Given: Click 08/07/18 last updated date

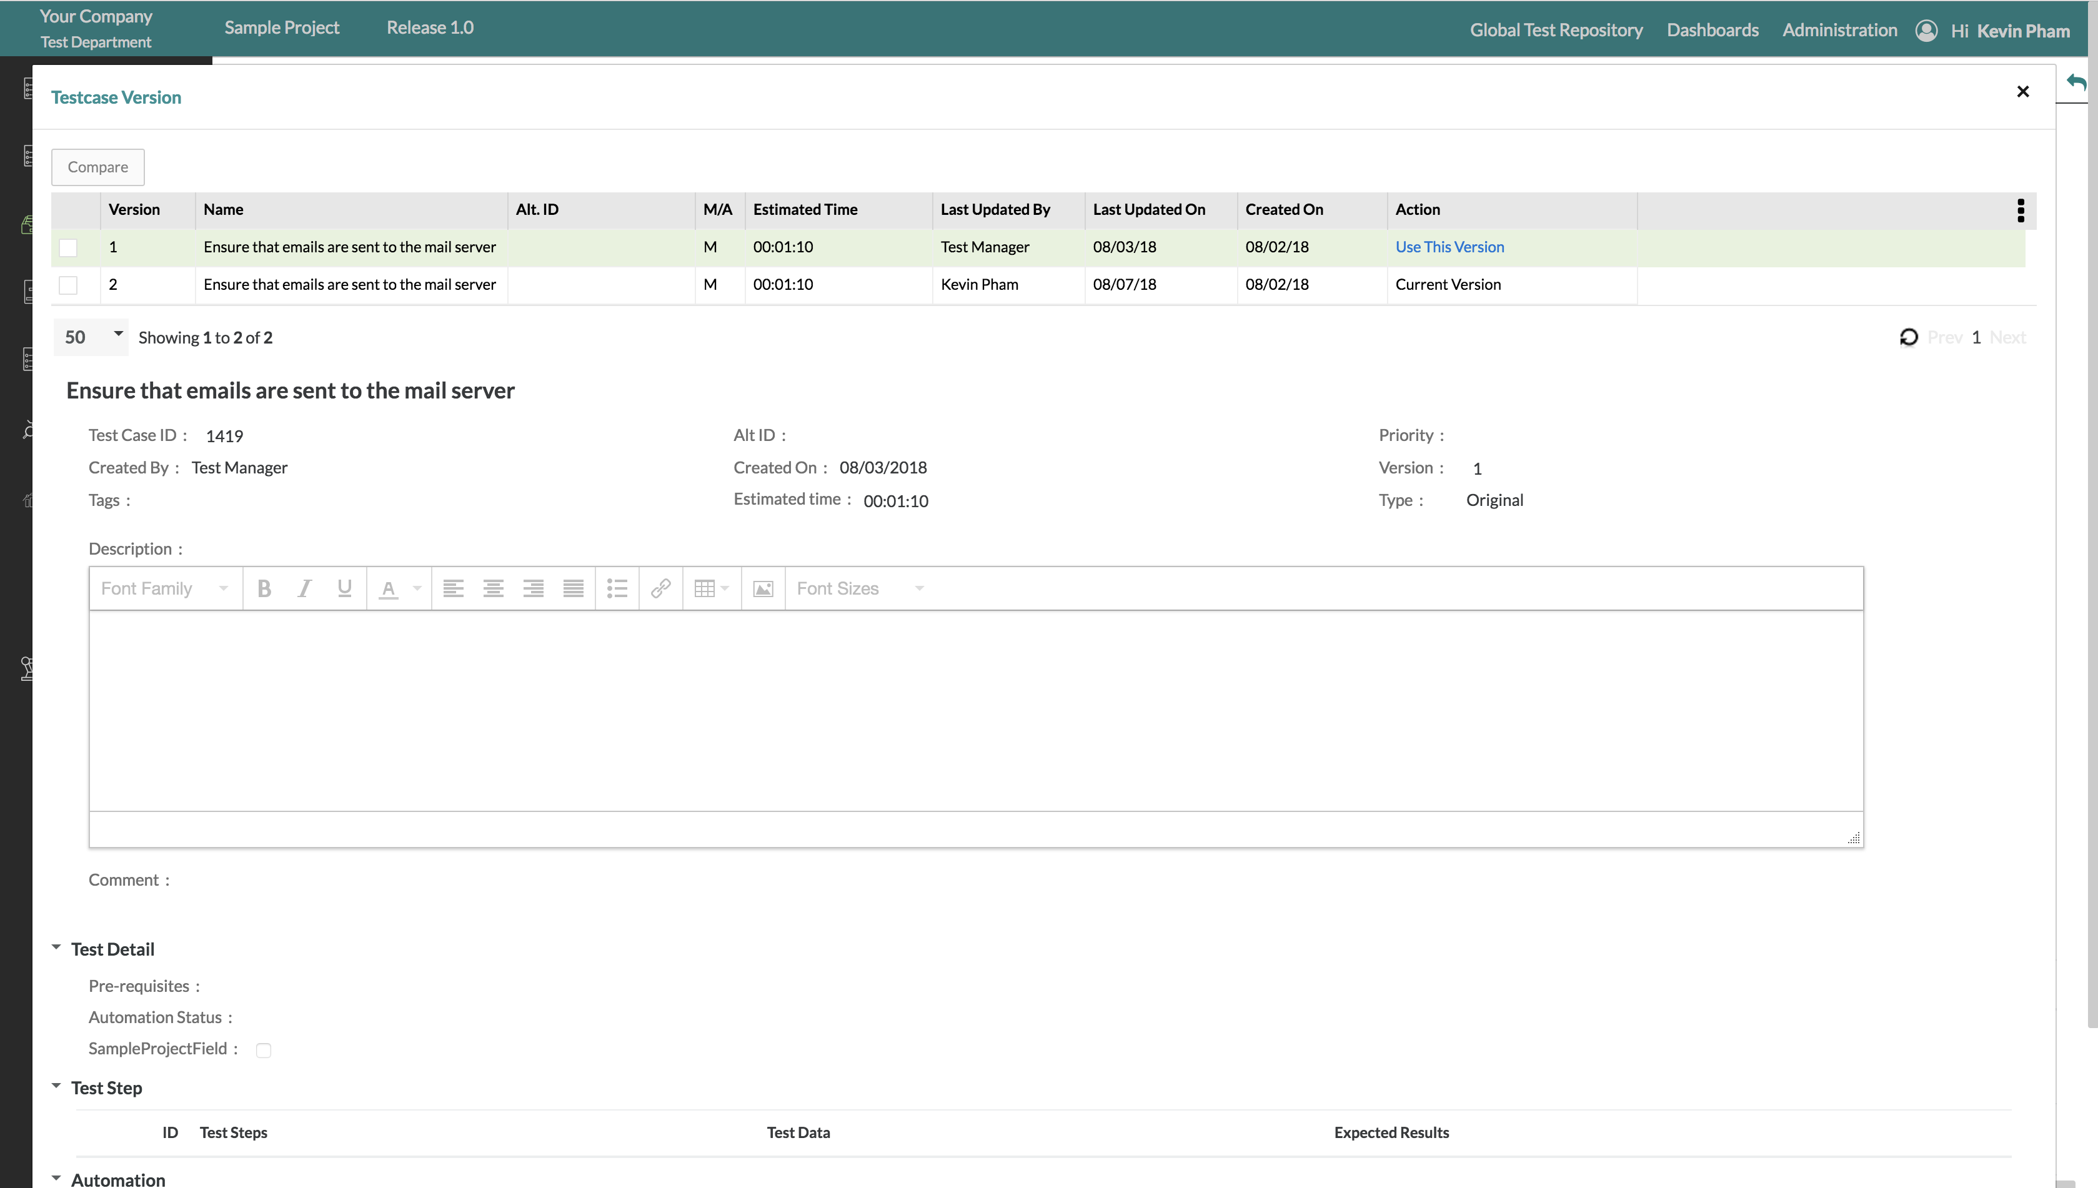Looking at the screenshot, I should point(1125,285).
